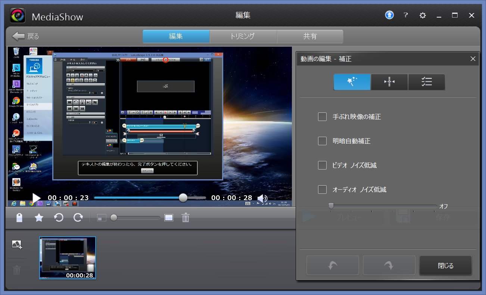The height and width of the screenshot is (295, 486).
Task: Rotate video counterclockwise
Action: (x=59, y=218)
